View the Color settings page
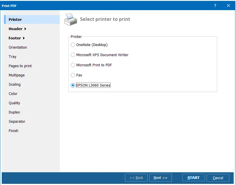This screenshot has height=185, width=236. [13, 94]
